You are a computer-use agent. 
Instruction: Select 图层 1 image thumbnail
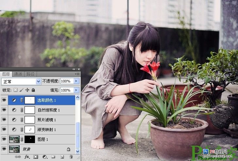[14, 139]
